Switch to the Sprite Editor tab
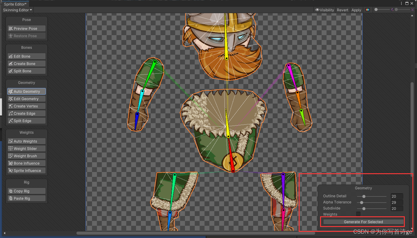The image size is (417, 238). (15, 4)
